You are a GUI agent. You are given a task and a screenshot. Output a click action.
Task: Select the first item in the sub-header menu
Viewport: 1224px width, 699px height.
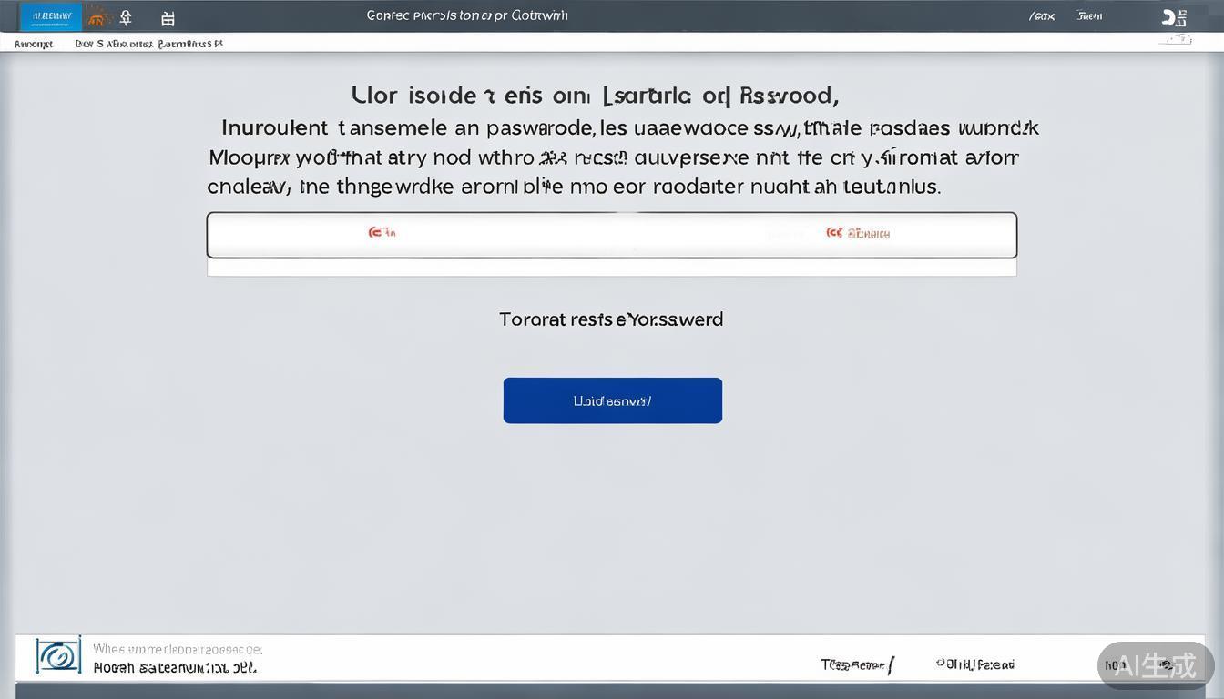pos(34,44)
